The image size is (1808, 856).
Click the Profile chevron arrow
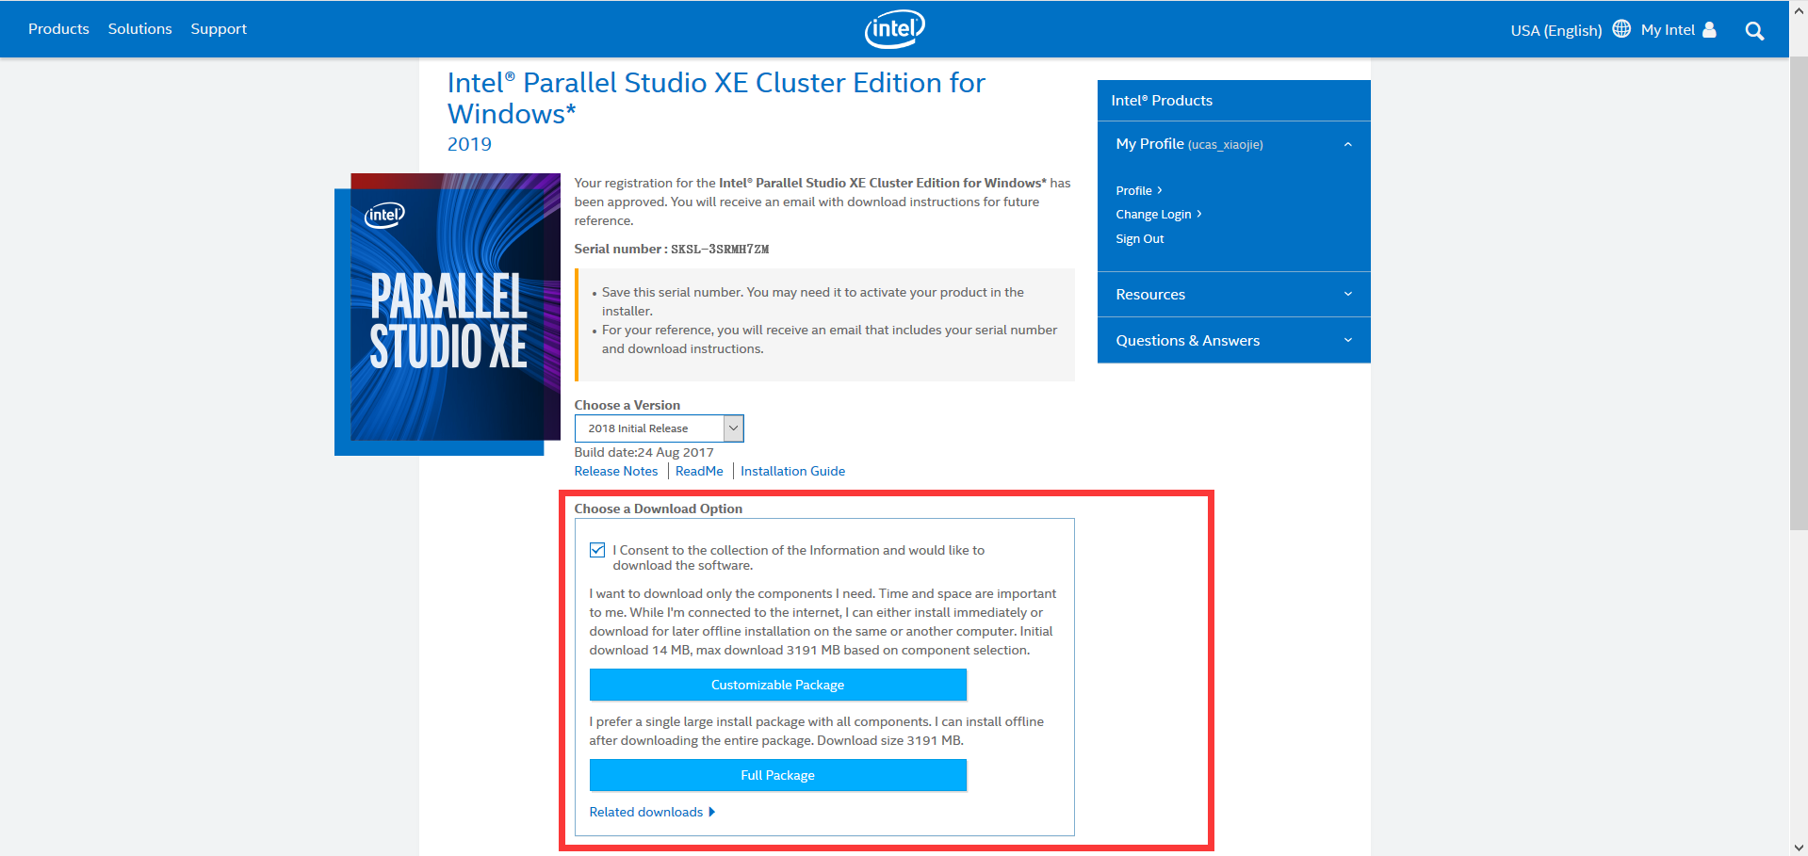coord(1160,189)
